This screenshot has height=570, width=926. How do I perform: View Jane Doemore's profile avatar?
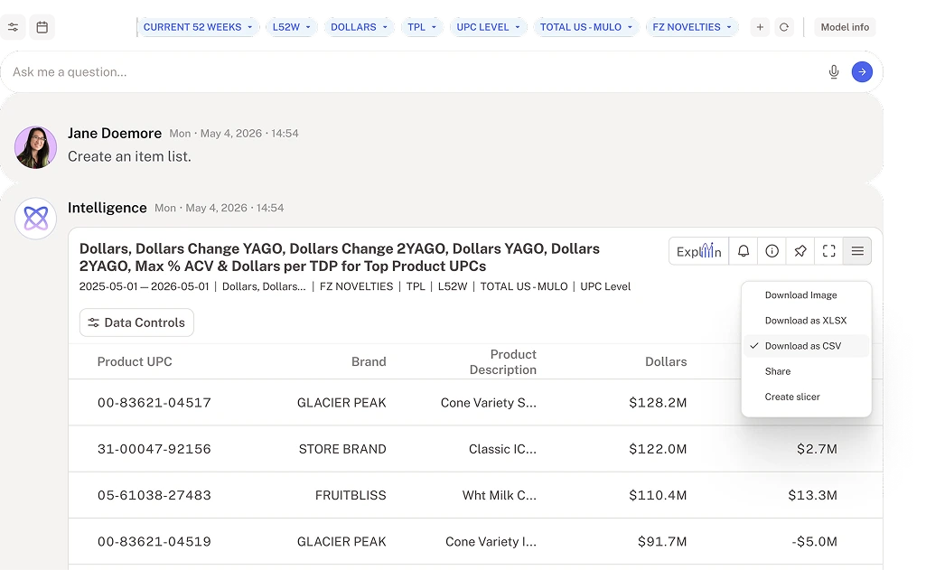(35, 147)
